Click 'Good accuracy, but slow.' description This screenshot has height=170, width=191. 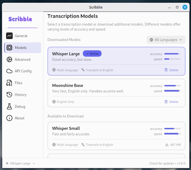[72, 59]
